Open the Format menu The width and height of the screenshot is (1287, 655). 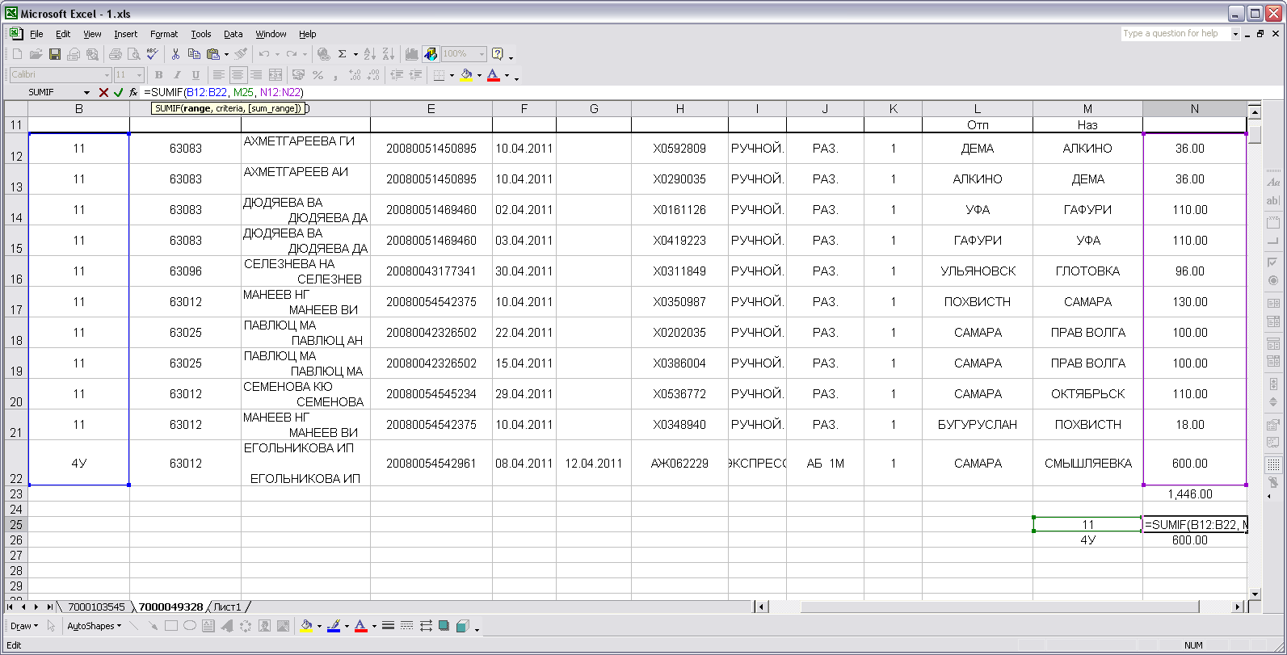tap(163, 34)
